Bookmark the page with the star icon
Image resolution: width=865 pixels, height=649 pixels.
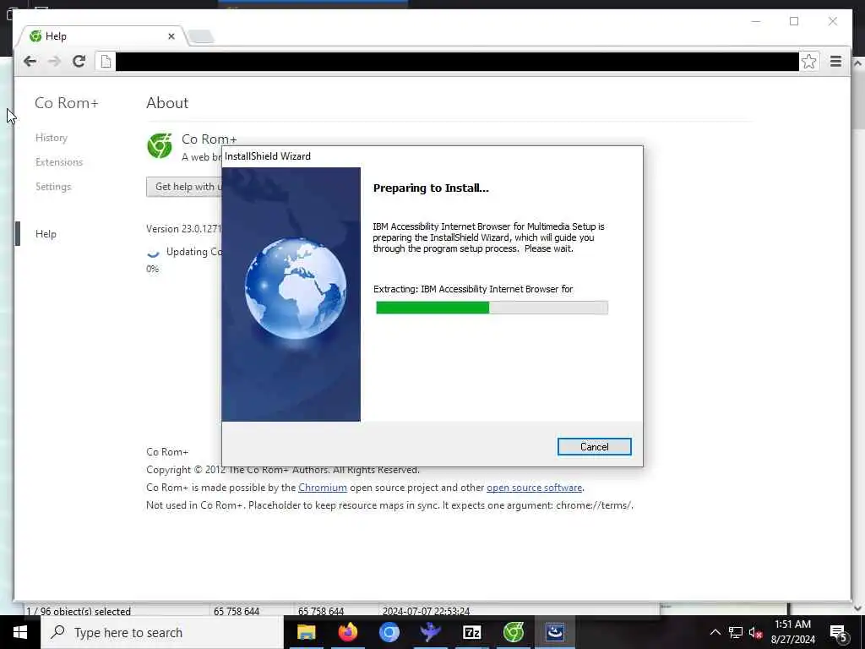808,61
